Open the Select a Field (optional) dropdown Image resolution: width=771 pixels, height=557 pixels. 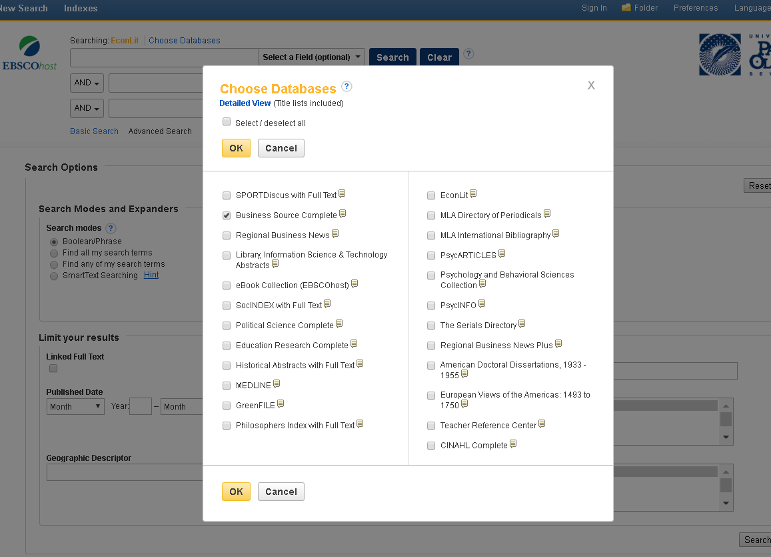(312, 57)
